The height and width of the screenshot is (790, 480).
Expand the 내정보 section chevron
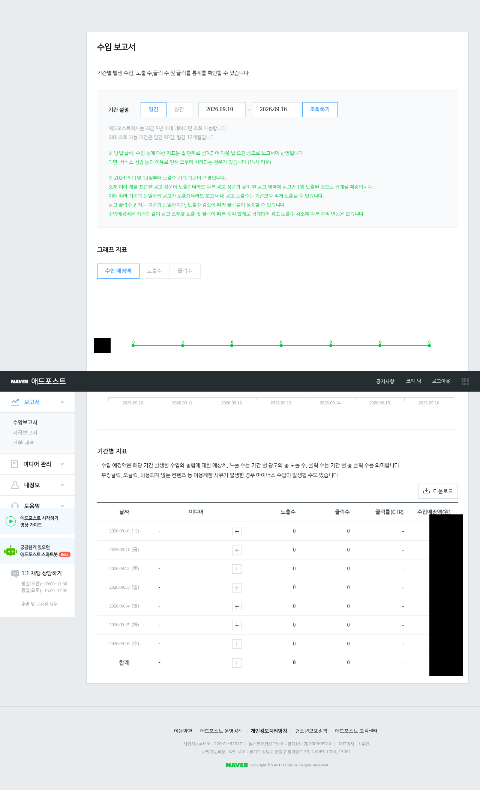click(x=62, y=485)
